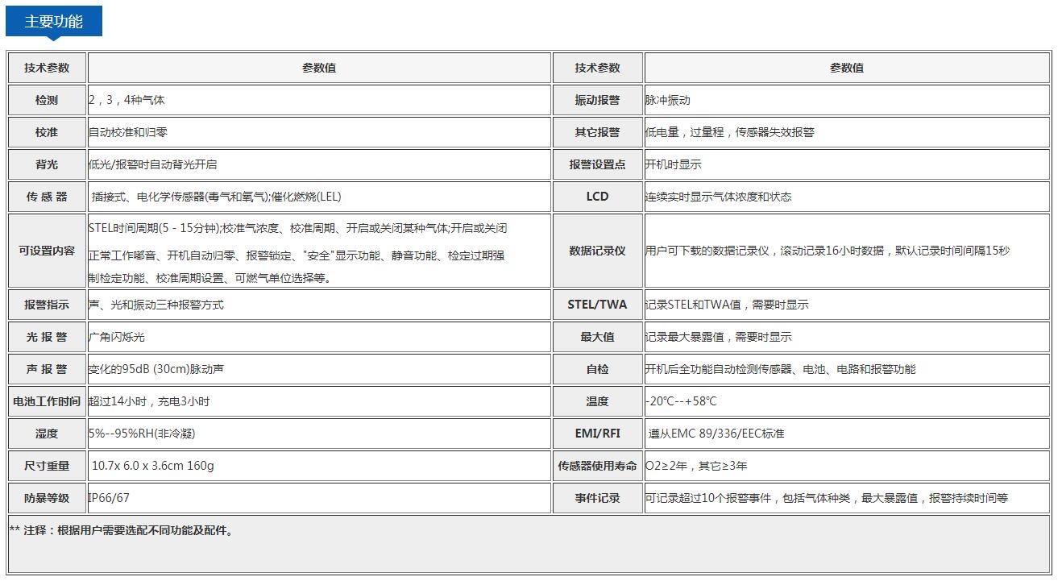Select the 可设置内容 row label
This screenshot has height=581, width=1062.
tap(45, 250)
